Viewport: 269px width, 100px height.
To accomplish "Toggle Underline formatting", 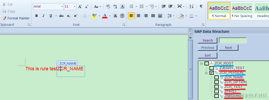I will [51, 16].
